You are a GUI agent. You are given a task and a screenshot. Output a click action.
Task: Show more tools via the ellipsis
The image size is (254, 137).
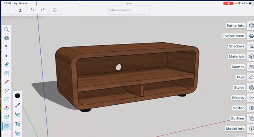pyautogui.click(x=6, y=135)
